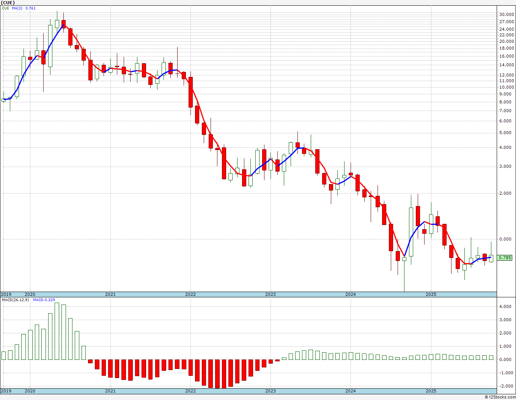The width and height of the screenshot is (516, 400).
Task: Select 2019 on the price chart time axis
Action: [6, 294]
